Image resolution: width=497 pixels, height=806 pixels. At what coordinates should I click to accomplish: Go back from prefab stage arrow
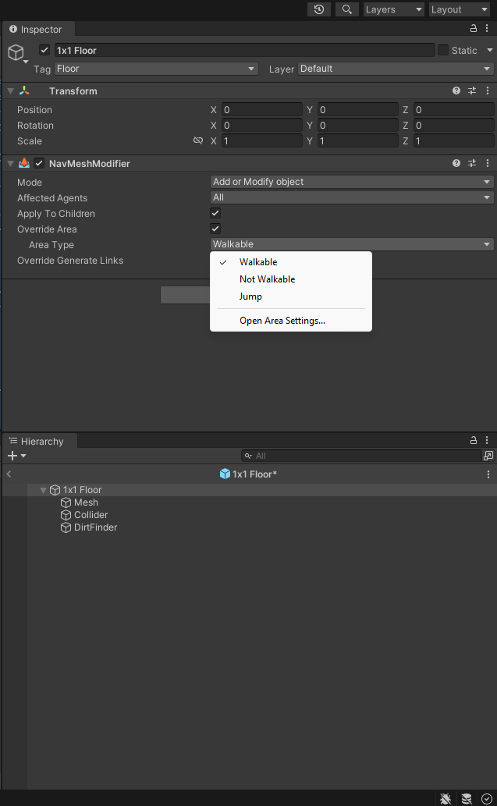pyautogui.click(x=9, y=474)
